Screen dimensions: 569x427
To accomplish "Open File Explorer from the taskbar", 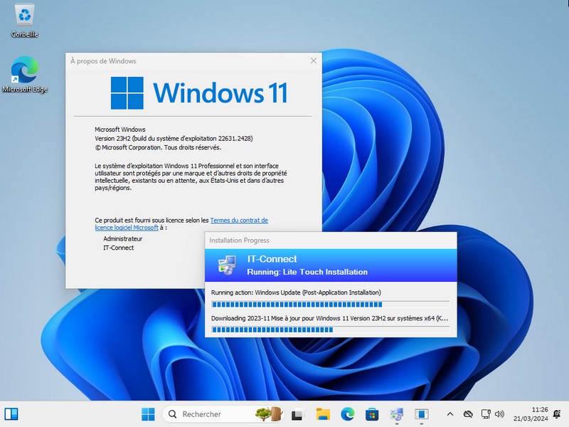I will point(323,414).
